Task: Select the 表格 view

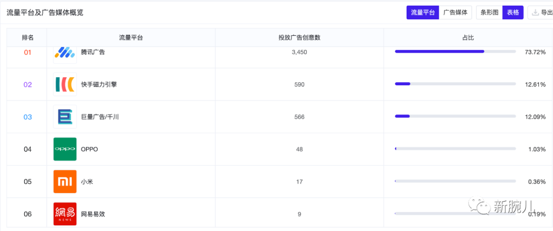Action: coord(513,13)
